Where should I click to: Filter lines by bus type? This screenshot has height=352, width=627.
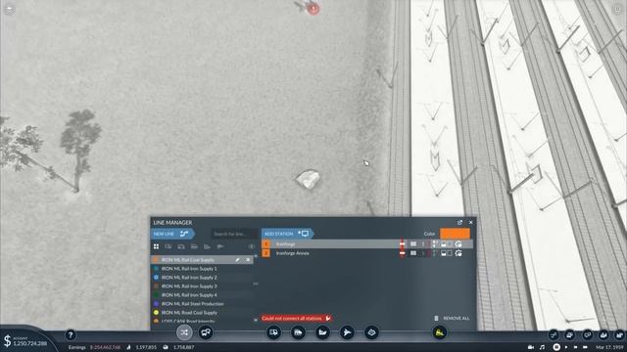pos(169,246)
